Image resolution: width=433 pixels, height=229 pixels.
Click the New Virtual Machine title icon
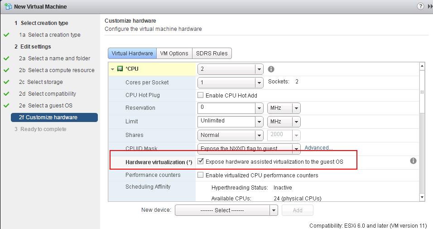[x=8, y=6]
